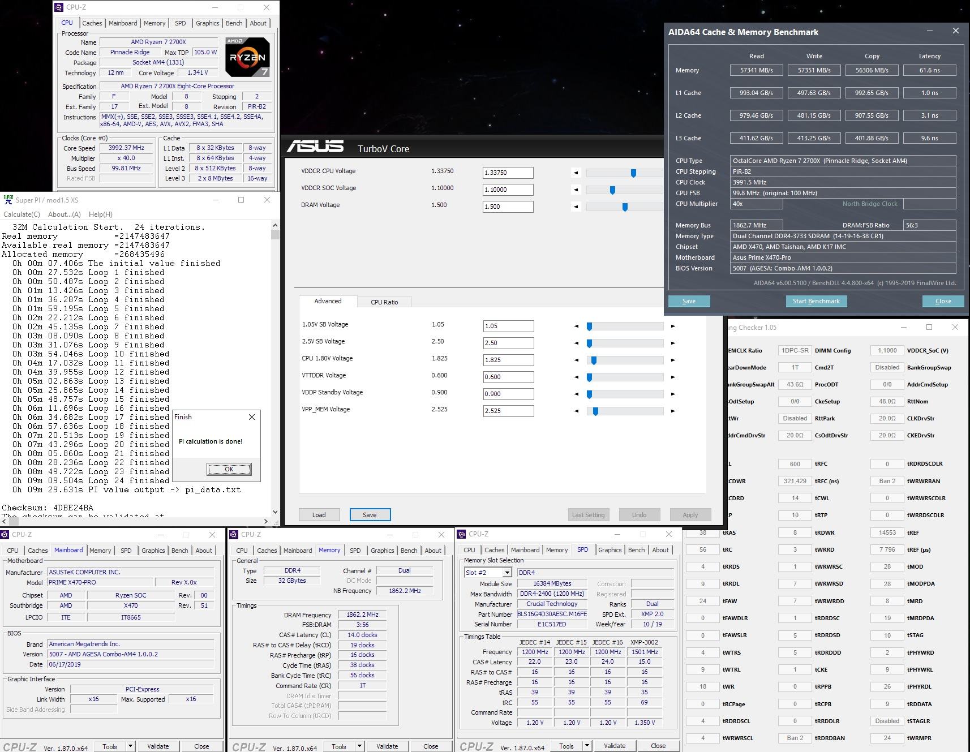
Task: Click the VDDCR SOC Voltage slider
Action: coord(625,190)
